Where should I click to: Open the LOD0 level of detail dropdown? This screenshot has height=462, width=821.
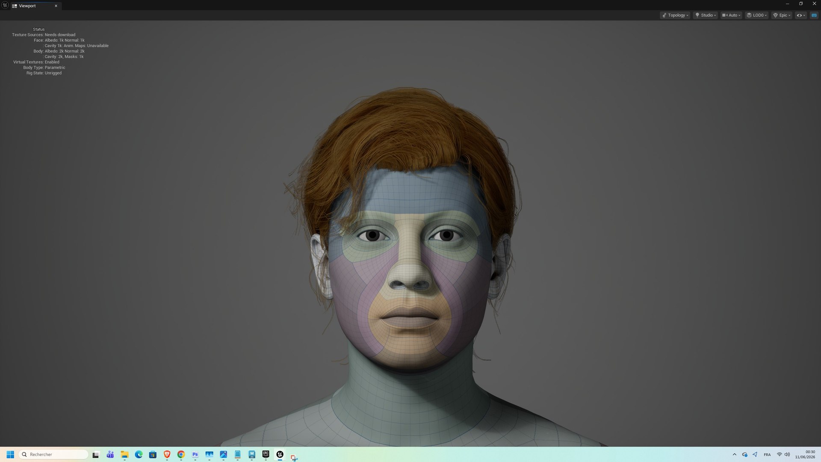(x=756, y=15)
